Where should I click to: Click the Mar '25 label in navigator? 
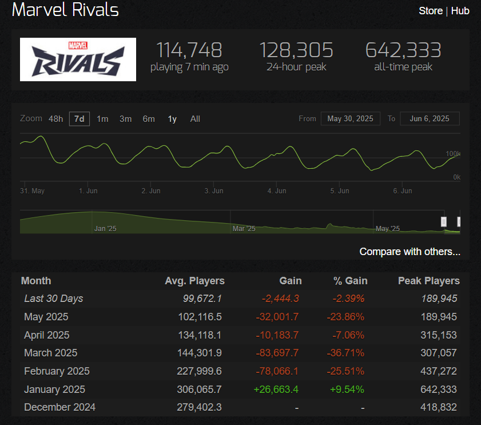tap(244, 229)
